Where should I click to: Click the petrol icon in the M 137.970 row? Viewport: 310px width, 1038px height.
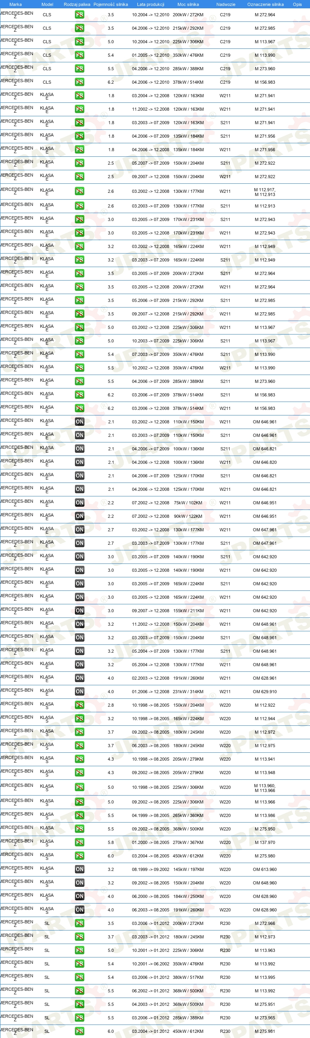(x=80, y=842)
